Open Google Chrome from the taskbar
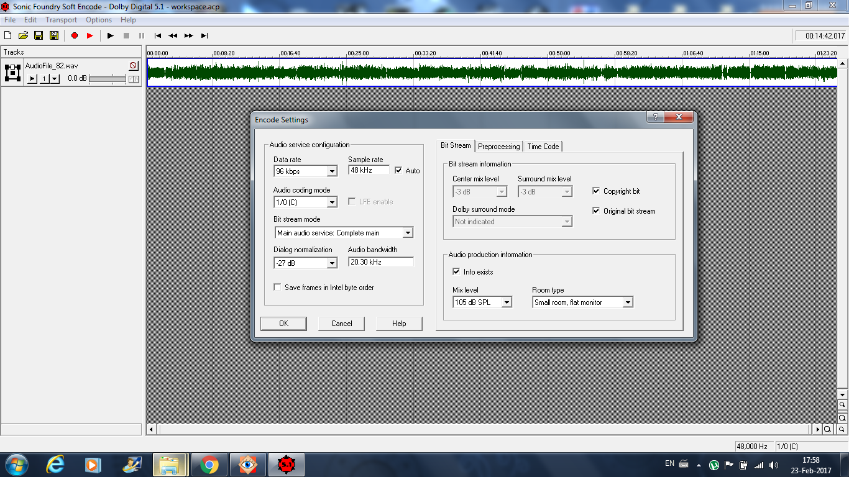This screenshot has width=849, height=477. (x=209, y=465)
